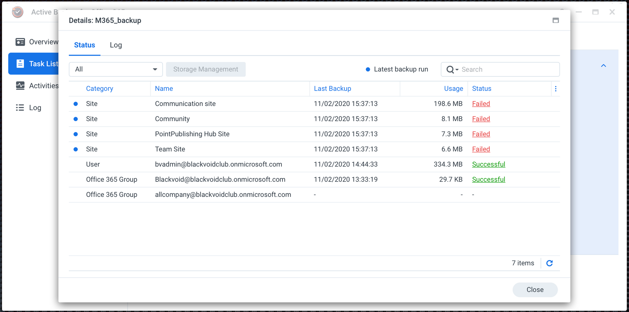Open Successful status for bvadmin user

(488, 164)
